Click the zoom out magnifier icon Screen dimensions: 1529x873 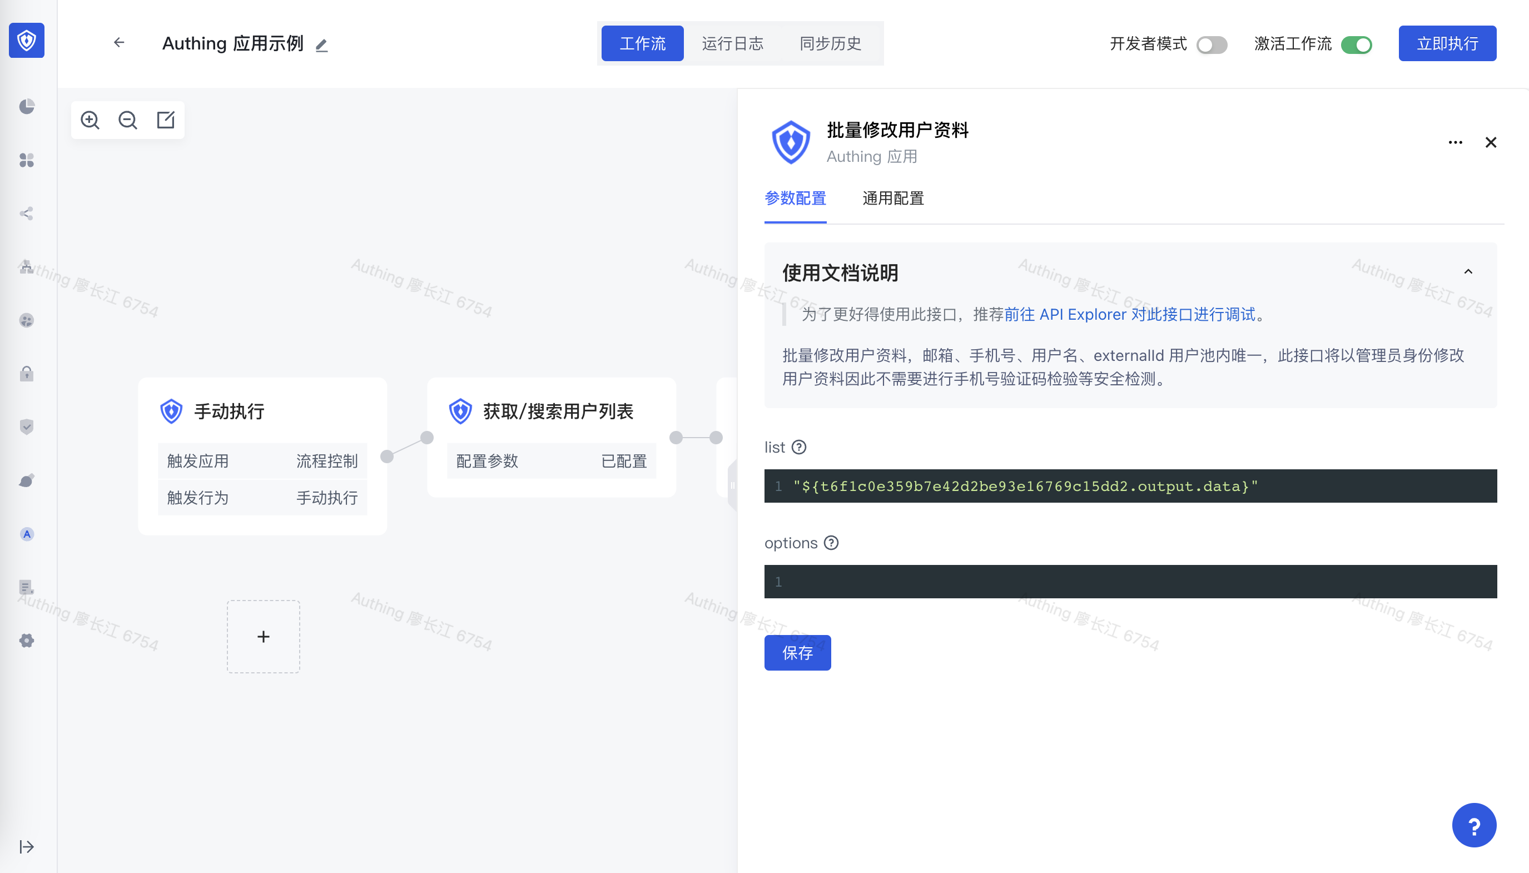128,120
